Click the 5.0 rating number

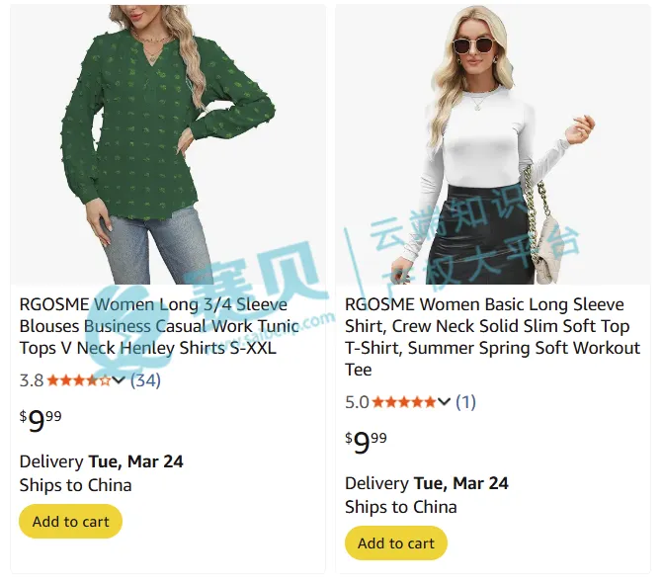click(357, 402)
